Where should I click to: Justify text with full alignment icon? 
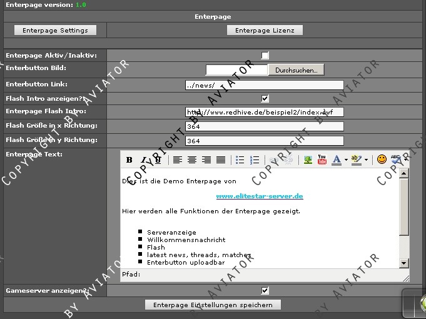click(x=221, y=159)
